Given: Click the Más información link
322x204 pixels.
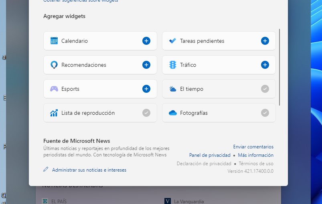Looking at the screenshot, I should (x=255, y=155).
